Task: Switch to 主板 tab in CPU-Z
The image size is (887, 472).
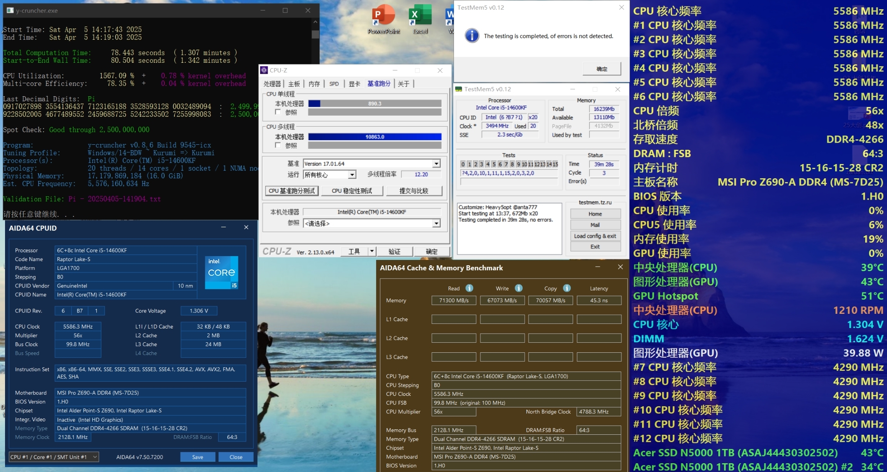Action: pos(294,84)
